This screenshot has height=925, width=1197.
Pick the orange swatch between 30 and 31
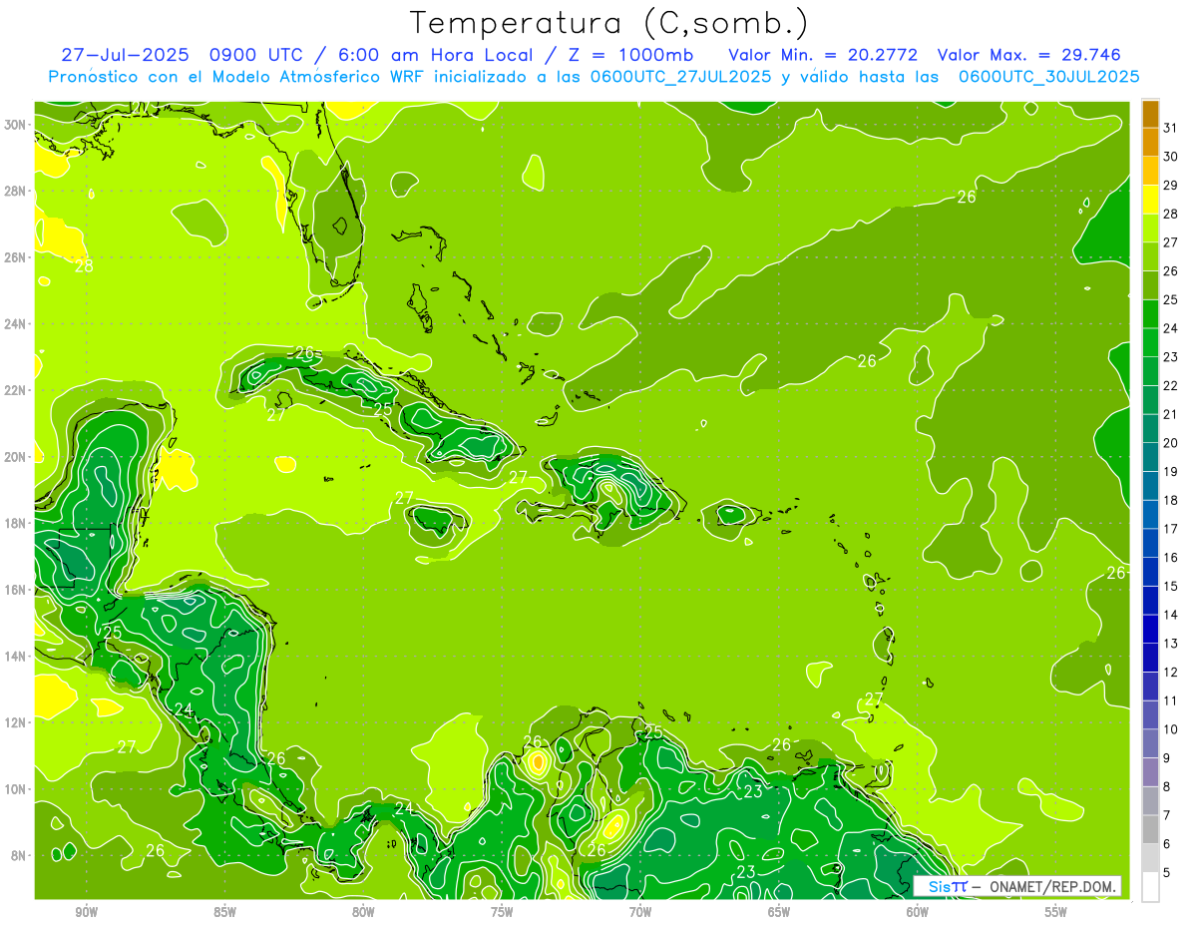click(1150, 141)
